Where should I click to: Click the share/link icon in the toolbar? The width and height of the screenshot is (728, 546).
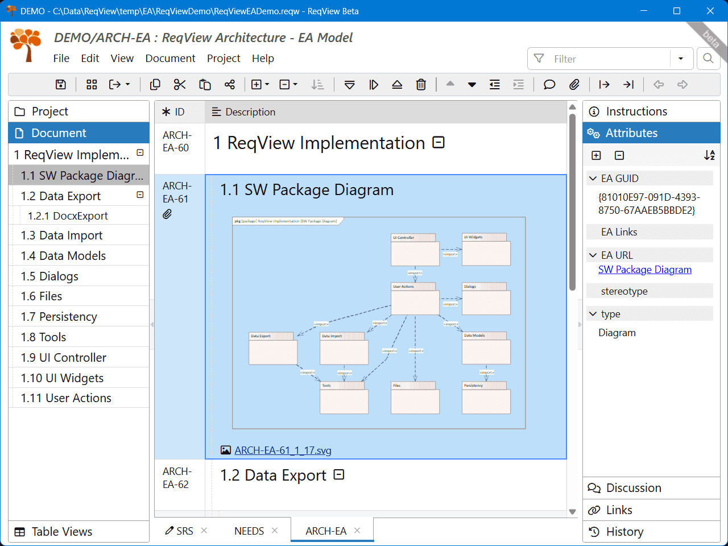230,84
